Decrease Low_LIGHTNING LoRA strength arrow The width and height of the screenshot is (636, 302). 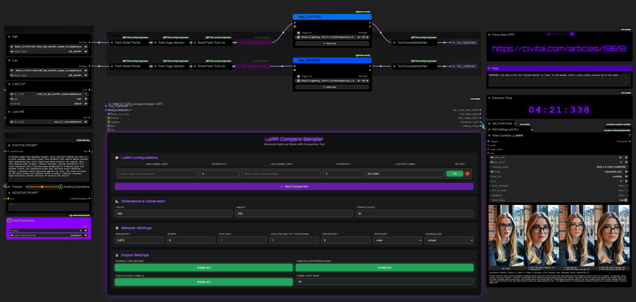359,81
